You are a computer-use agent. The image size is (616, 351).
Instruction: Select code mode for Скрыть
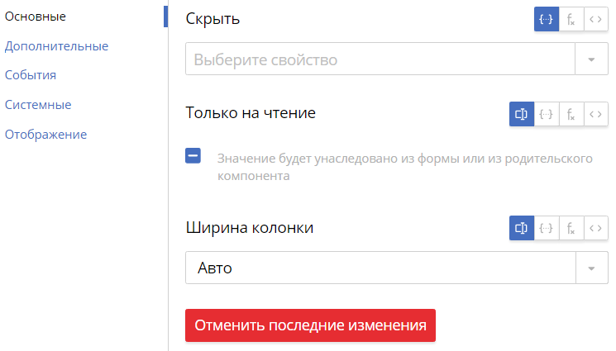pos(596,19)
